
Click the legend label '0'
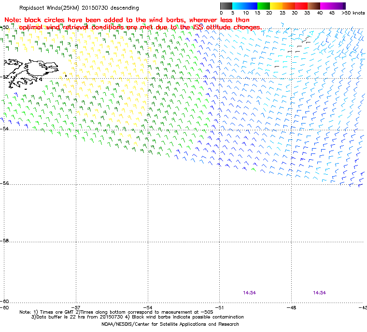click(222, 13)
